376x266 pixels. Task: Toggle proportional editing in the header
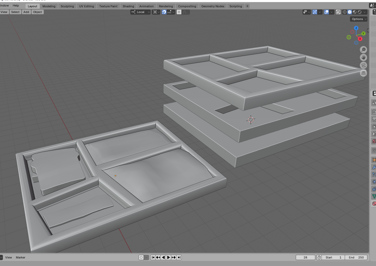(x=179, y=12)
